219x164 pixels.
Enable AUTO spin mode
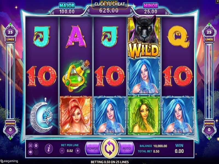tap(126, 148)
